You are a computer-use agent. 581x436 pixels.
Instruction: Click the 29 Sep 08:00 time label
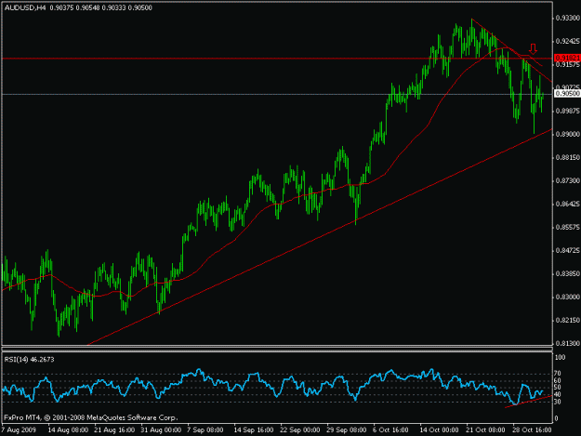pos(347,430)
